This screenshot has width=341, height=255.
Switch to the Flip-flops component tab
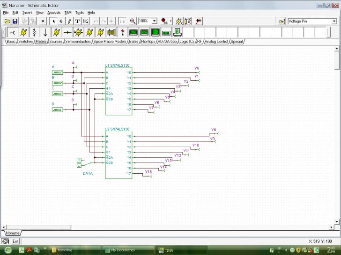click(x=148, y=42)
